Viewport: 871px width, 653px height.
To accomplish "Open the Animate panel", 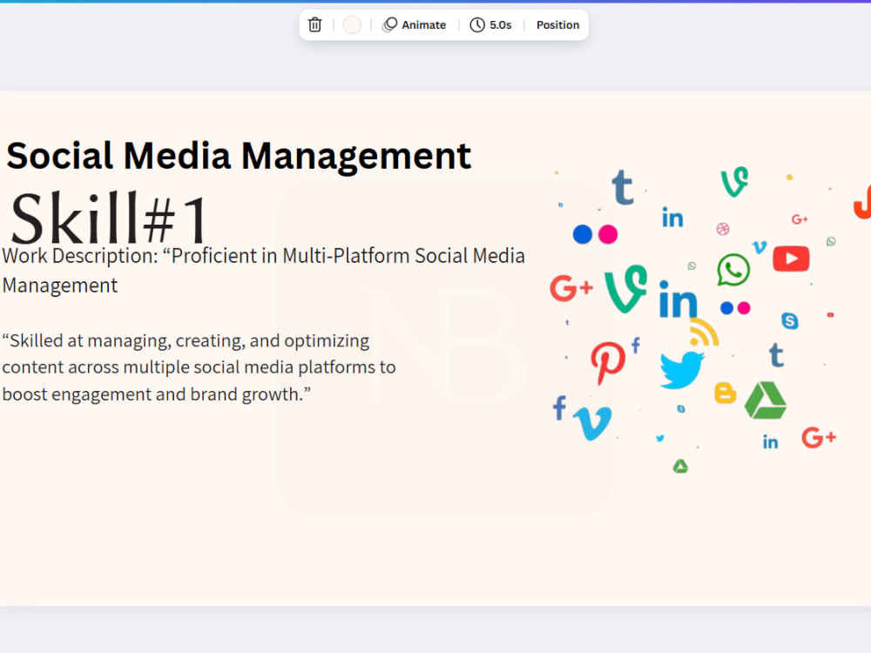I will pos(415,25).
